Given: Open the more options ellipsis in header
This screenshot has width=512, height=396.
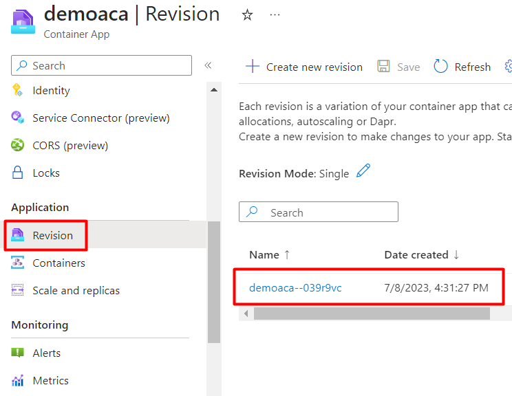Looking at the screenshot, I should coord(275,14).
